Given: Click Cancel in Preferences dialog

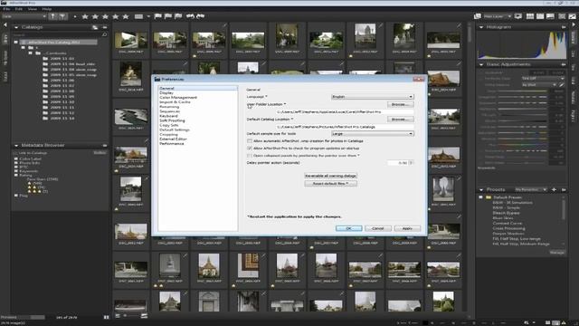Looking at the screenshot, I should click(378, 228).
